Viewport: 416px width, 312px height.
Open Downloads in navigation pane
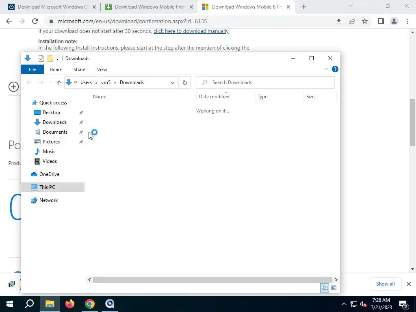coord(55,122)
